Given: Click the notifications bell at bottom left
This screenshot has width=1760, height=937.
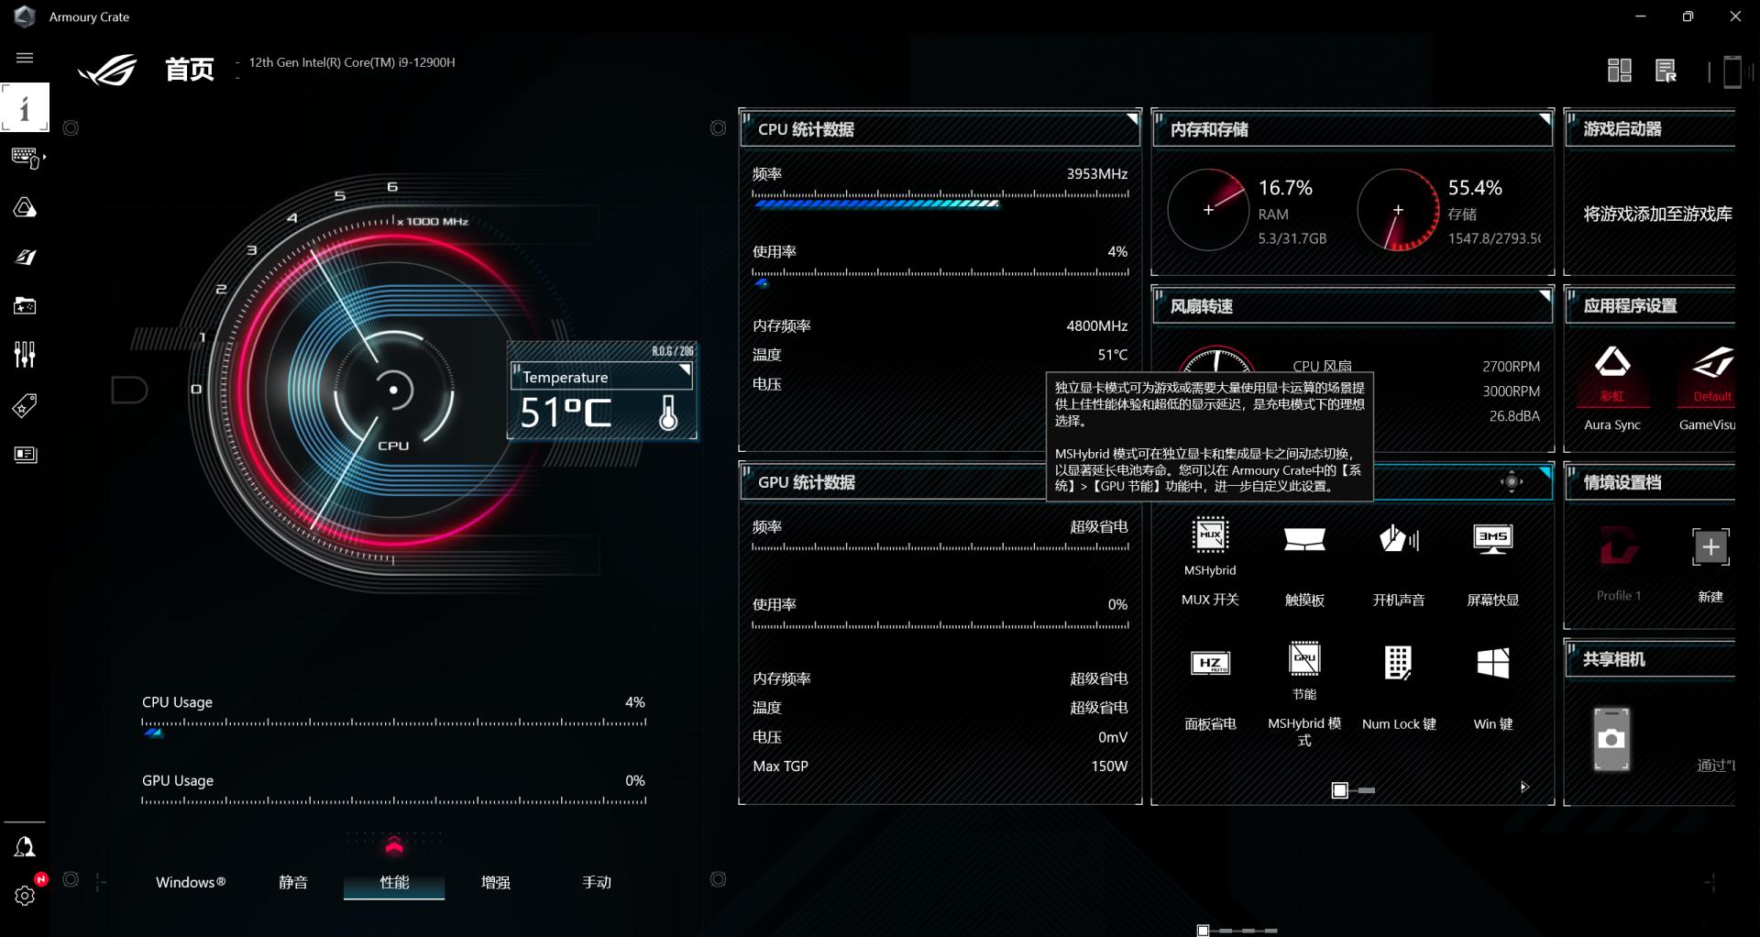Looking at the screenshot, I should [25, 846].
